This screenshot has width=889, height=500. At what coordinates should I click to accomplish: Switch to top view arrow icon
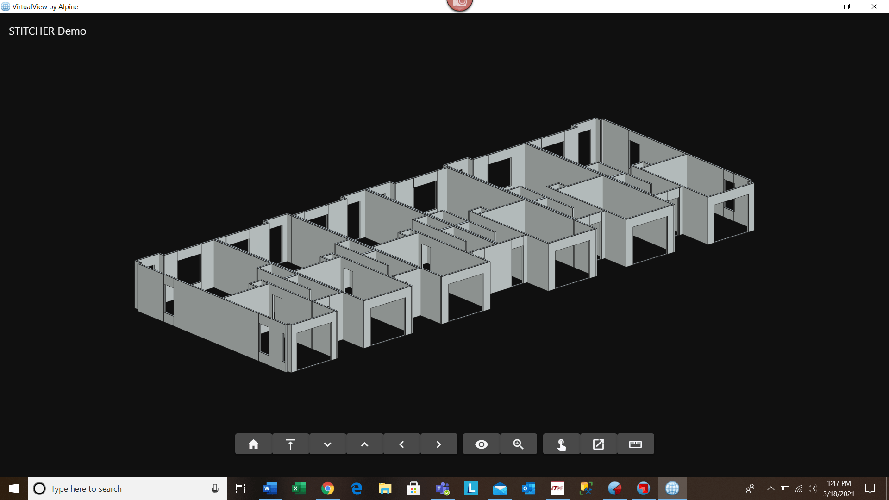[x=290, y=444]
